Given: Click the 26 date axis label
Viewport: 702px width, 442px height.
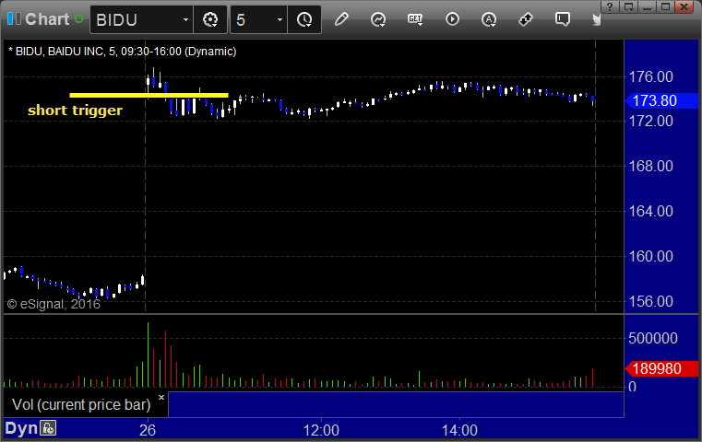Looking at the screenshot, I should pyautogui.click(x=148, y=430).
